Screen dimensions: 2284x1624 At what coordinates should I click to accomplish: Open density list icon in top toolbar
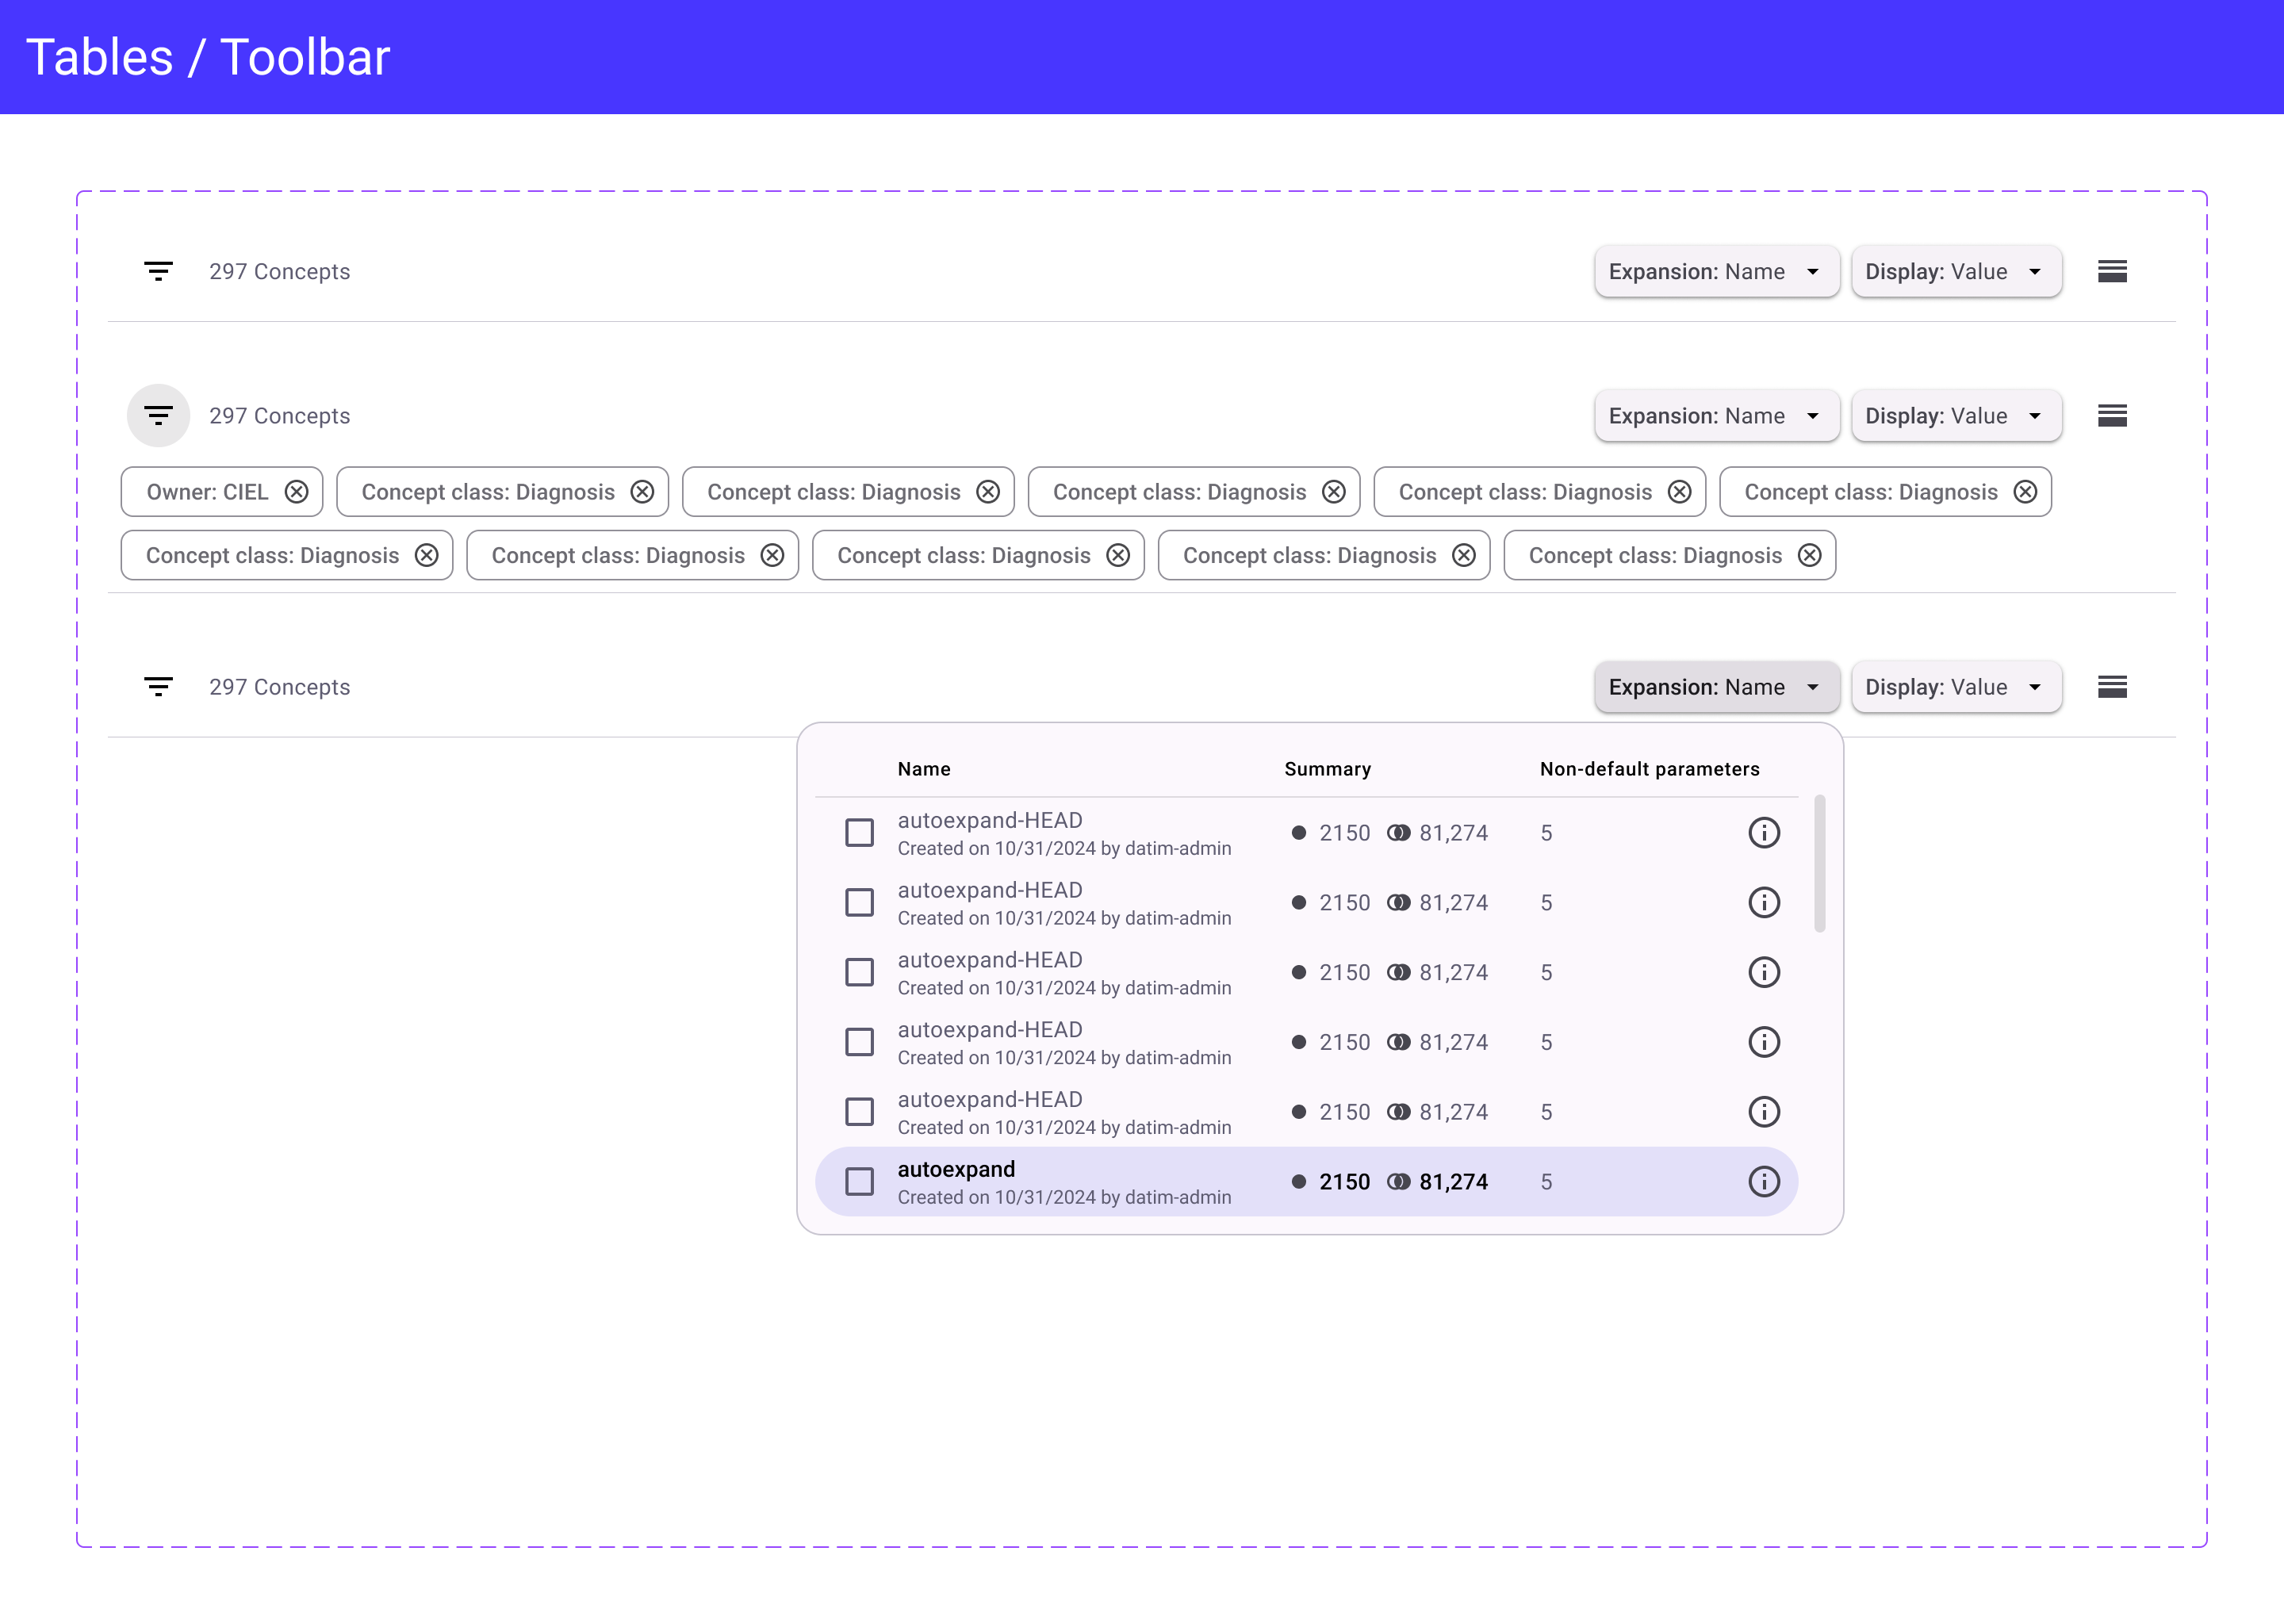[2111, 271]
